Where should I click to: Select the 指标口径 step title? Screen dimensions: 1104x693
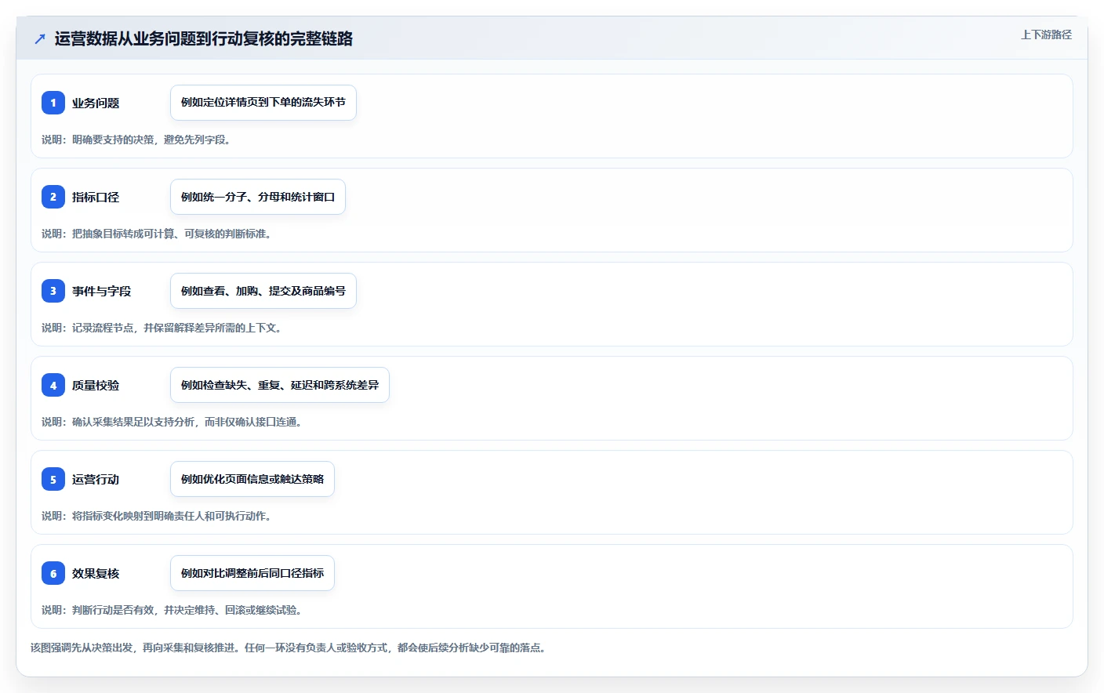point(96,197)
